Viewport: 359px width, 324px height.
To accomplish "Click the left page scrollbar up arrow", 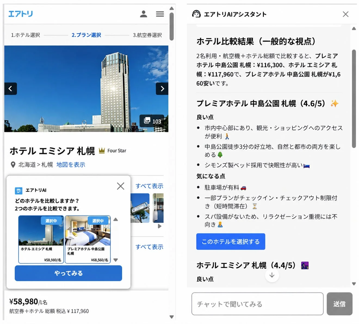I will (172, 8).
